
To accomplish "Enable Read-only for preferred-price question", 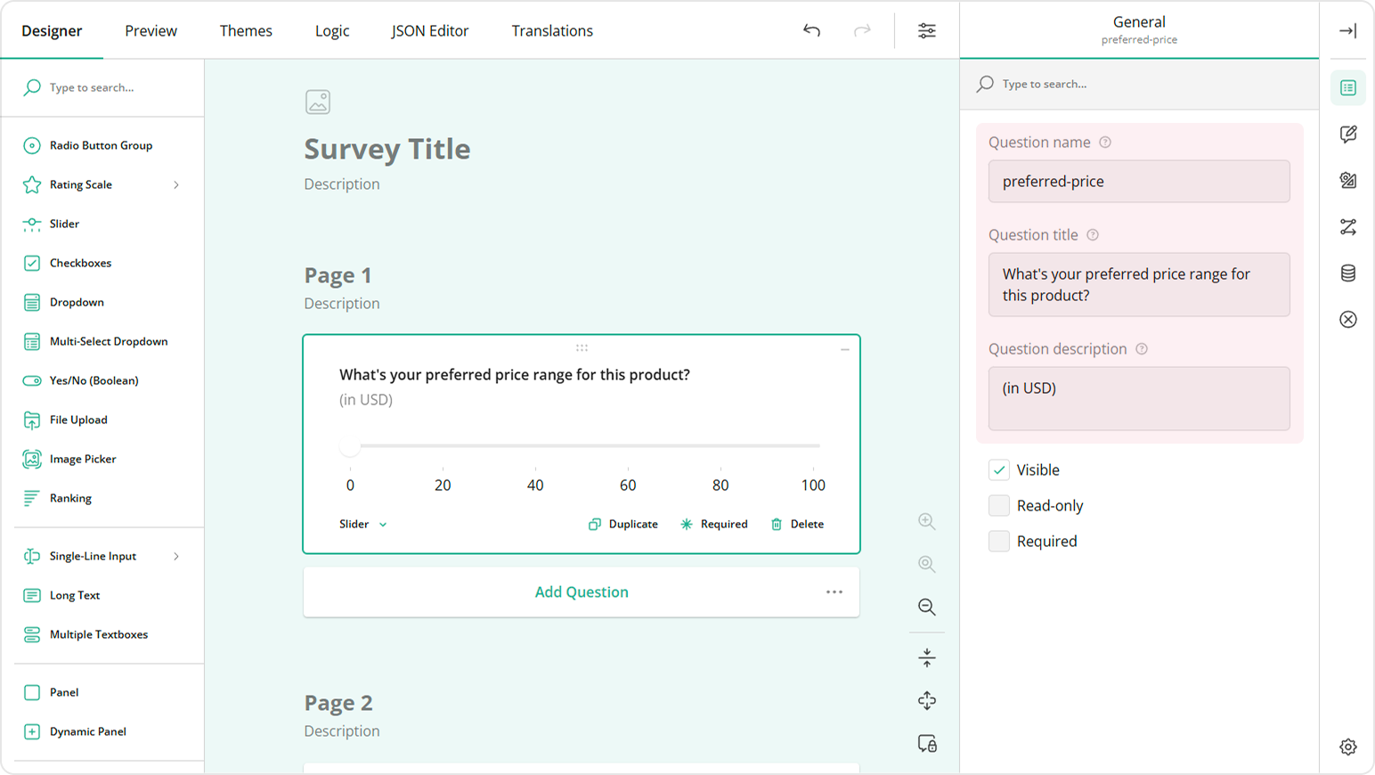I will click(x=998, y=505).
